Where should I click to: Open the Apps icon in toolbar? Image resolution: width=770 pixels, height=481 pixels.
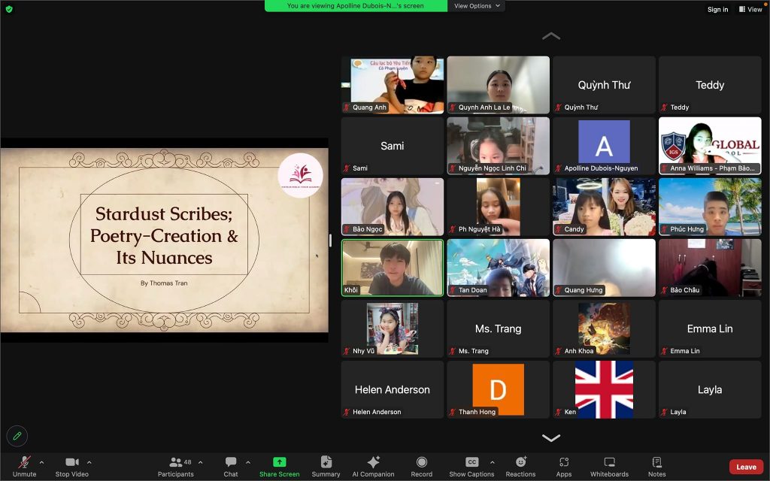coord(564,465)
